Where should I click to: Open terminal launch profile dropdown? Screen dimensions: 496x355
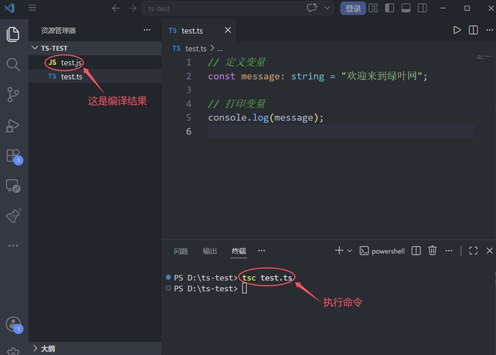click(x=350, y=251)
